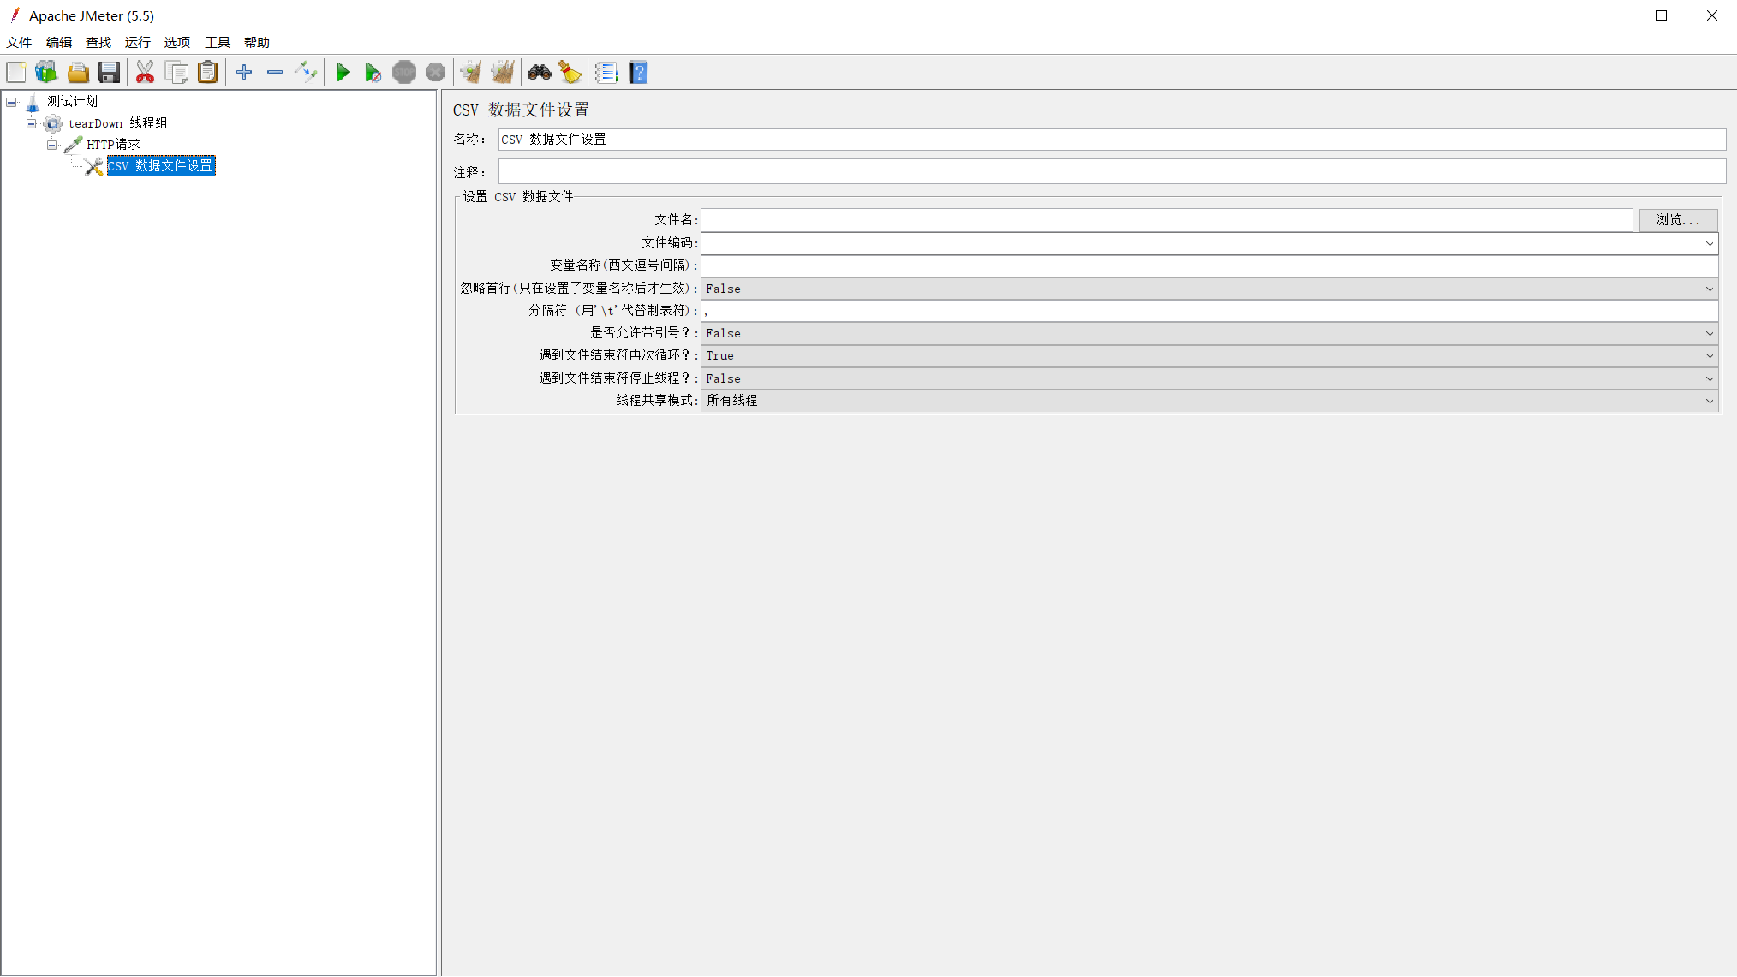The image size is (1737, 977).
Task: Click the Stop test icon
Action: click(x=404, y=73)
